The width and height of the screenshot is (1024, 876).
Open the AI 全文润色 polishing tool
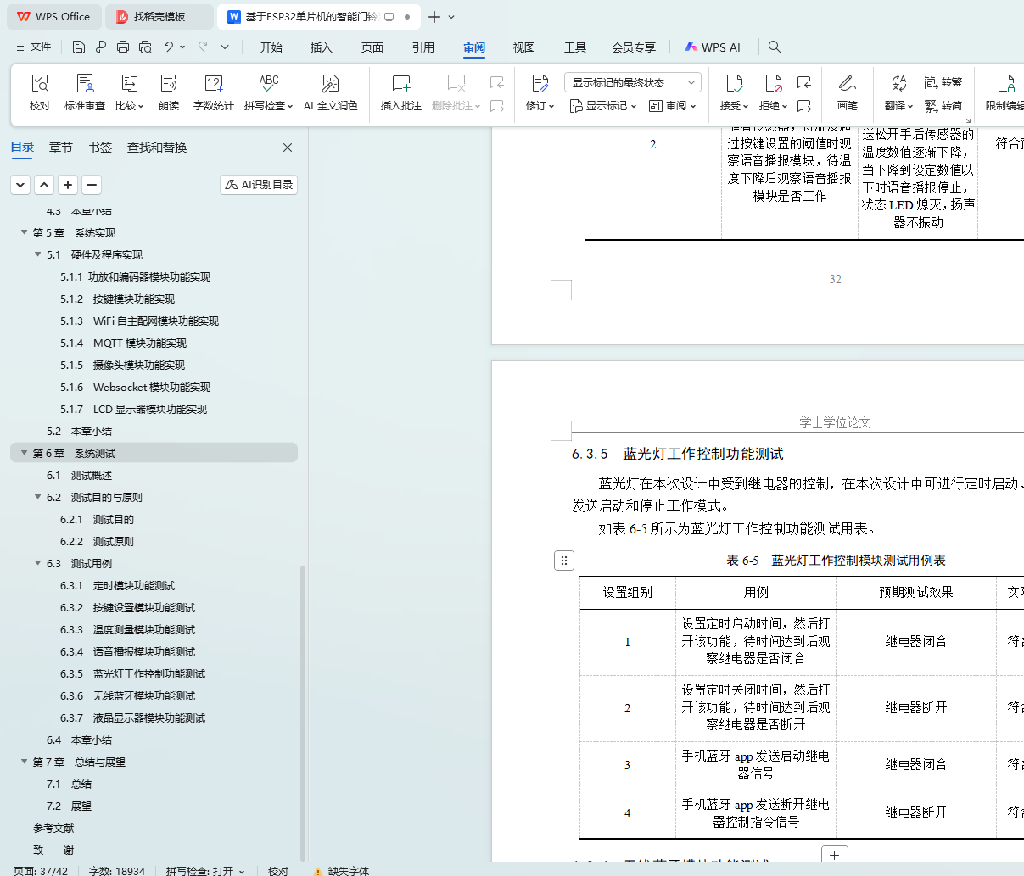coord(330,92)
